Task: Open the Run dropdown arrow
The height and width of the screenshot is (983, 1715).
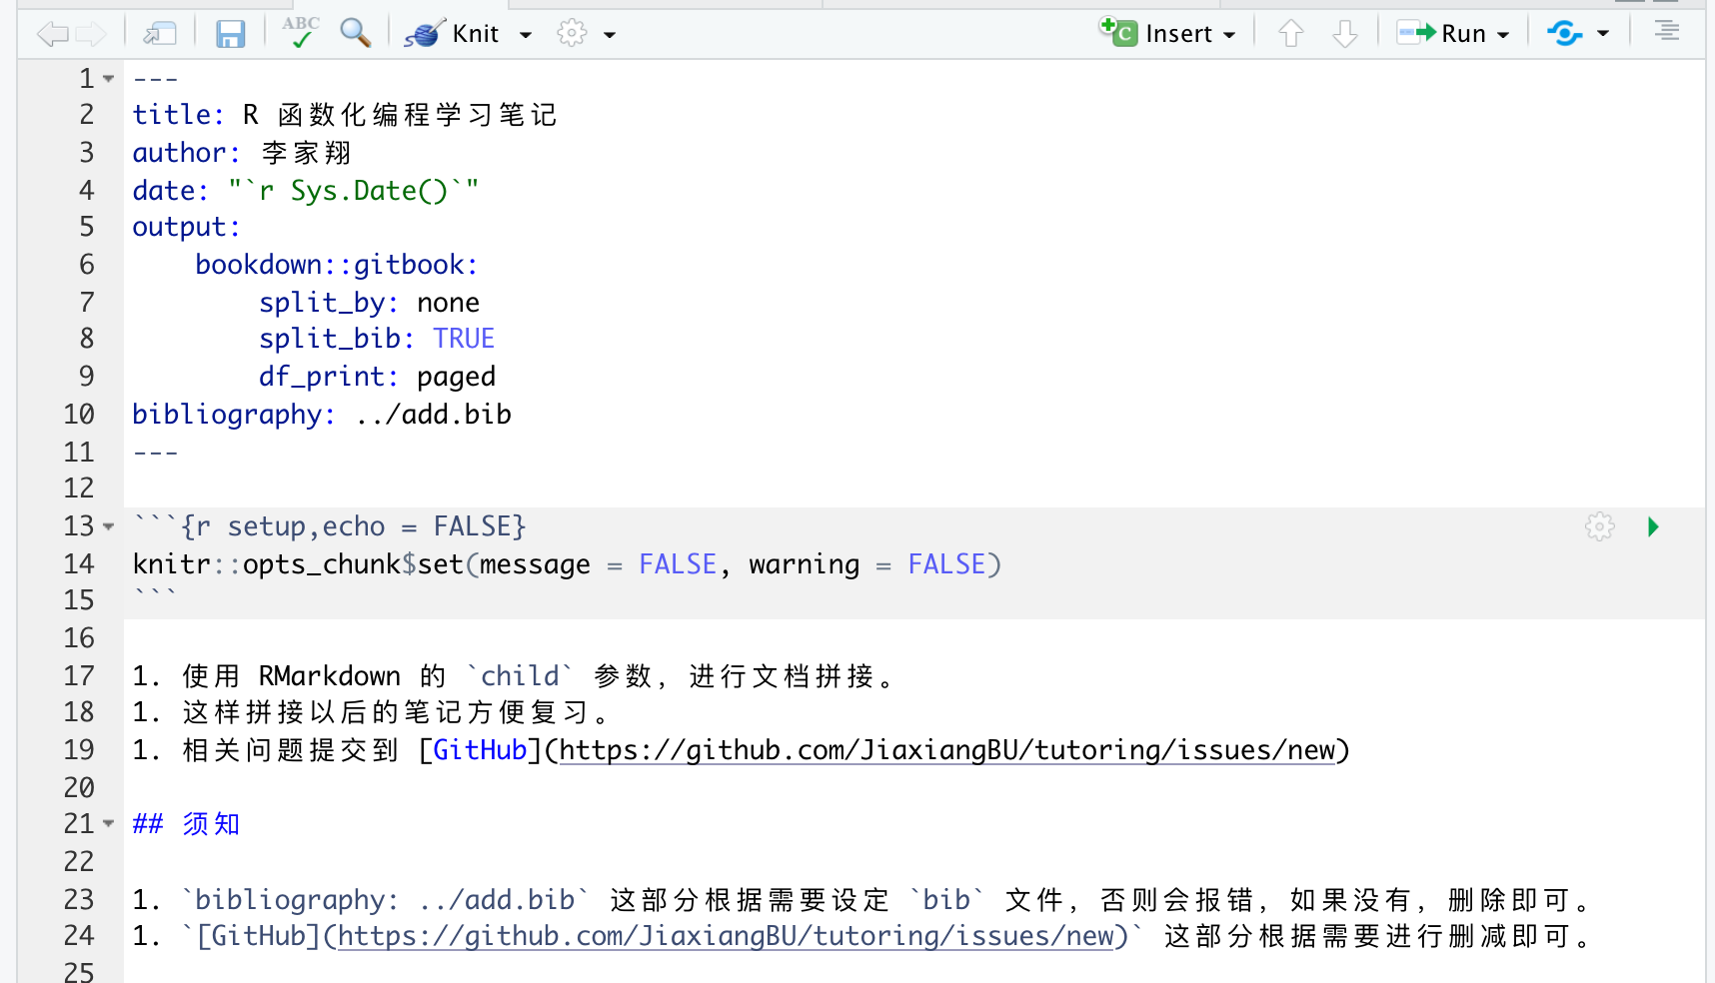Action: [x=1503, y=35]
